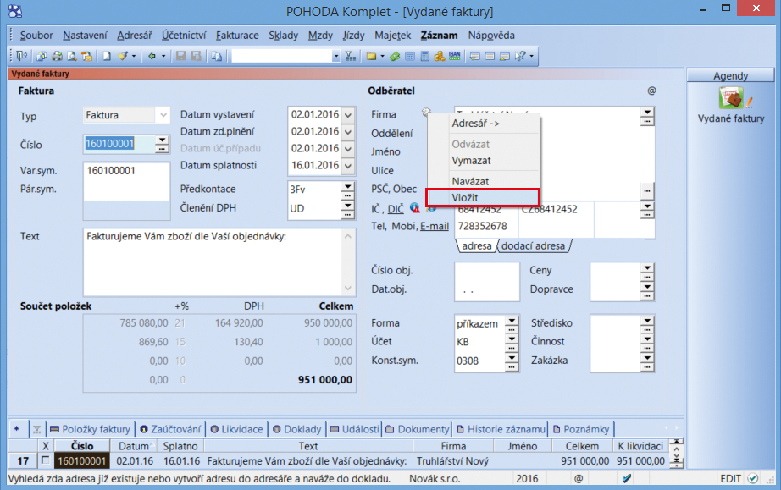Click into the Číslo obj. field

486,271
